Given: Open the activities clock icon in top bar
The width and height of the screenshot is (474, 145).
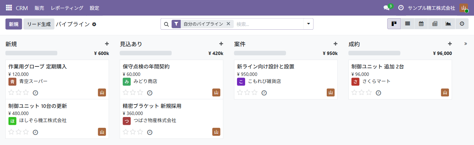Looking at the screenshot, I should coord(401,8).
